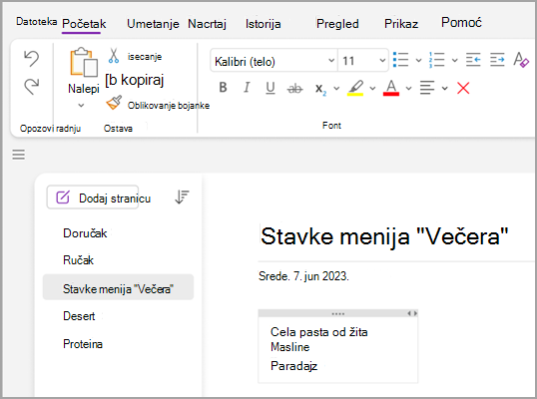537x399 pixels.
Task: Open the Desert page
Action: 79,316
